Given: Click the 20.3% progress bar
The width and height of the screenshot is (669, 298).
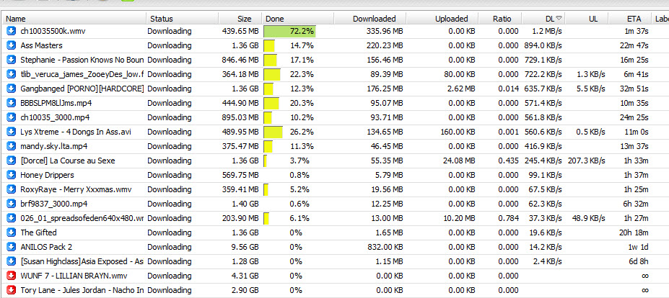Looking at the screenshot, I should tap(271, 103).
